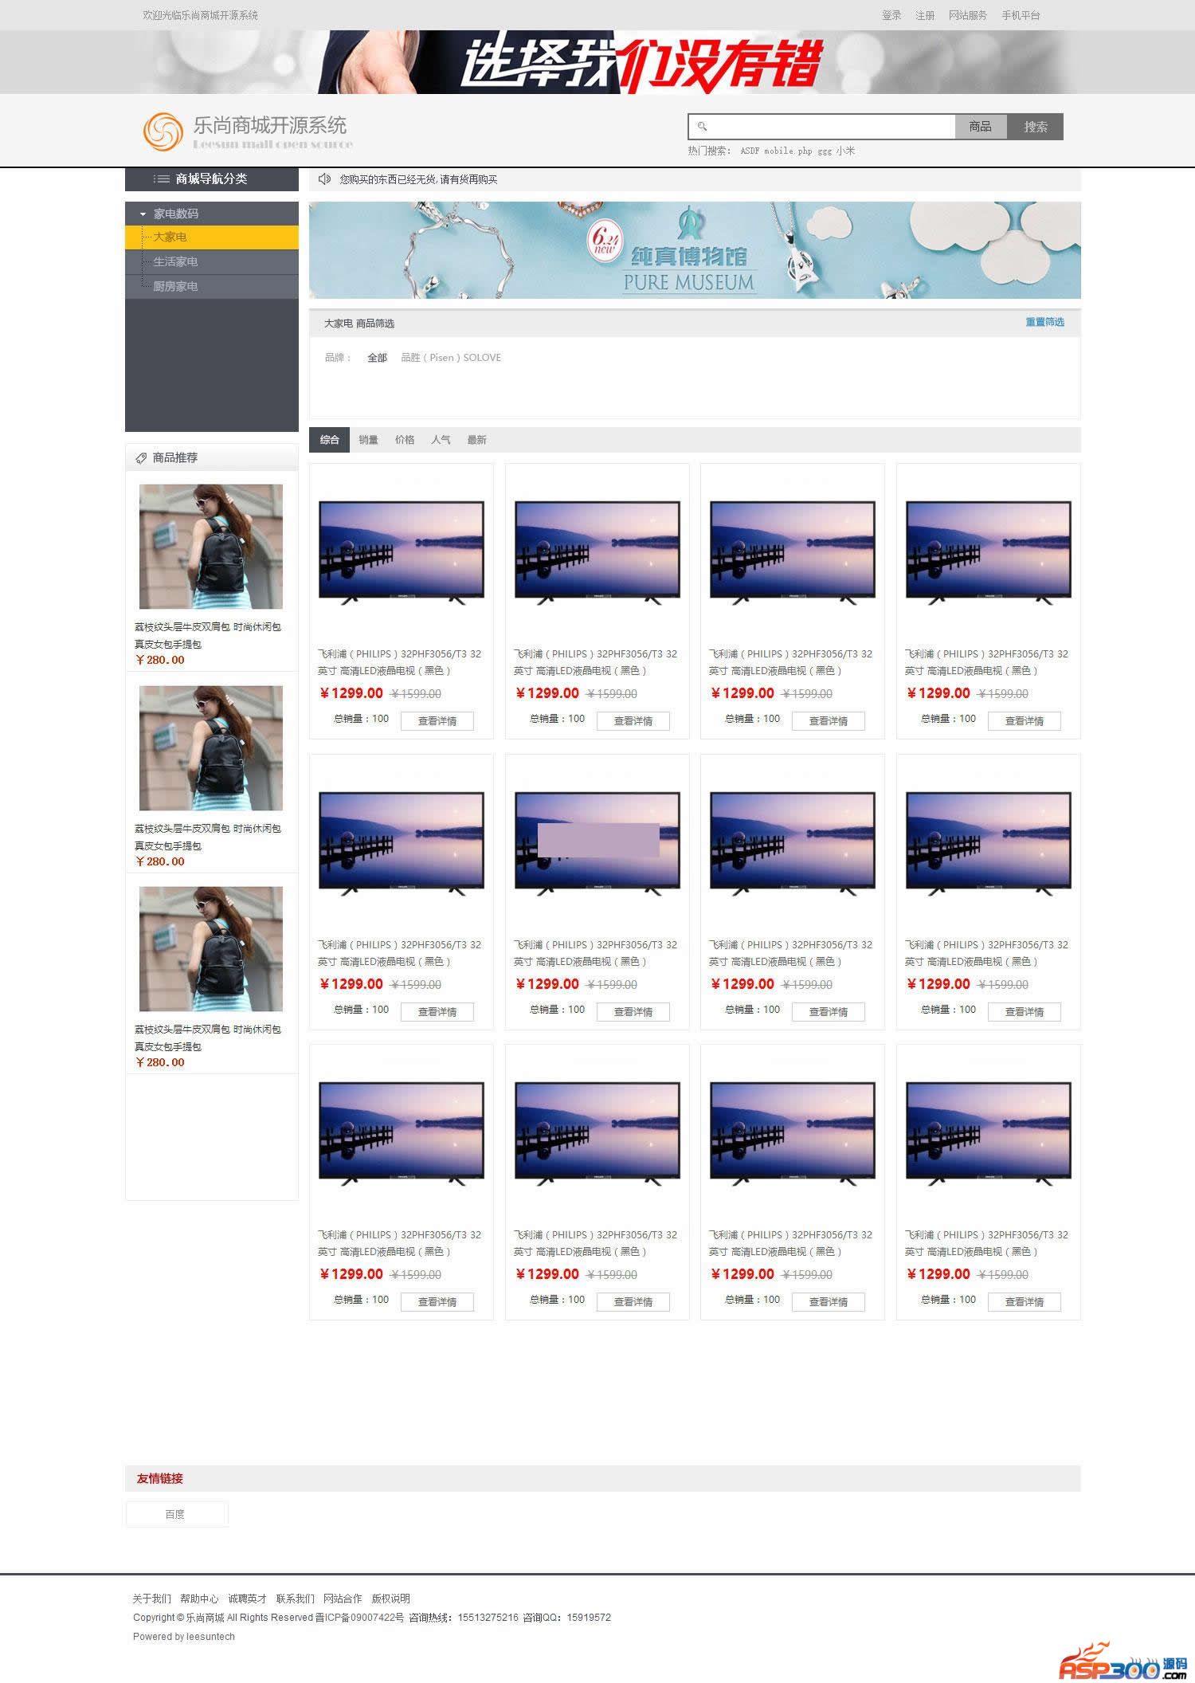
Task: Select hot search keyword ASDF
Action: (x=750, y=151)
